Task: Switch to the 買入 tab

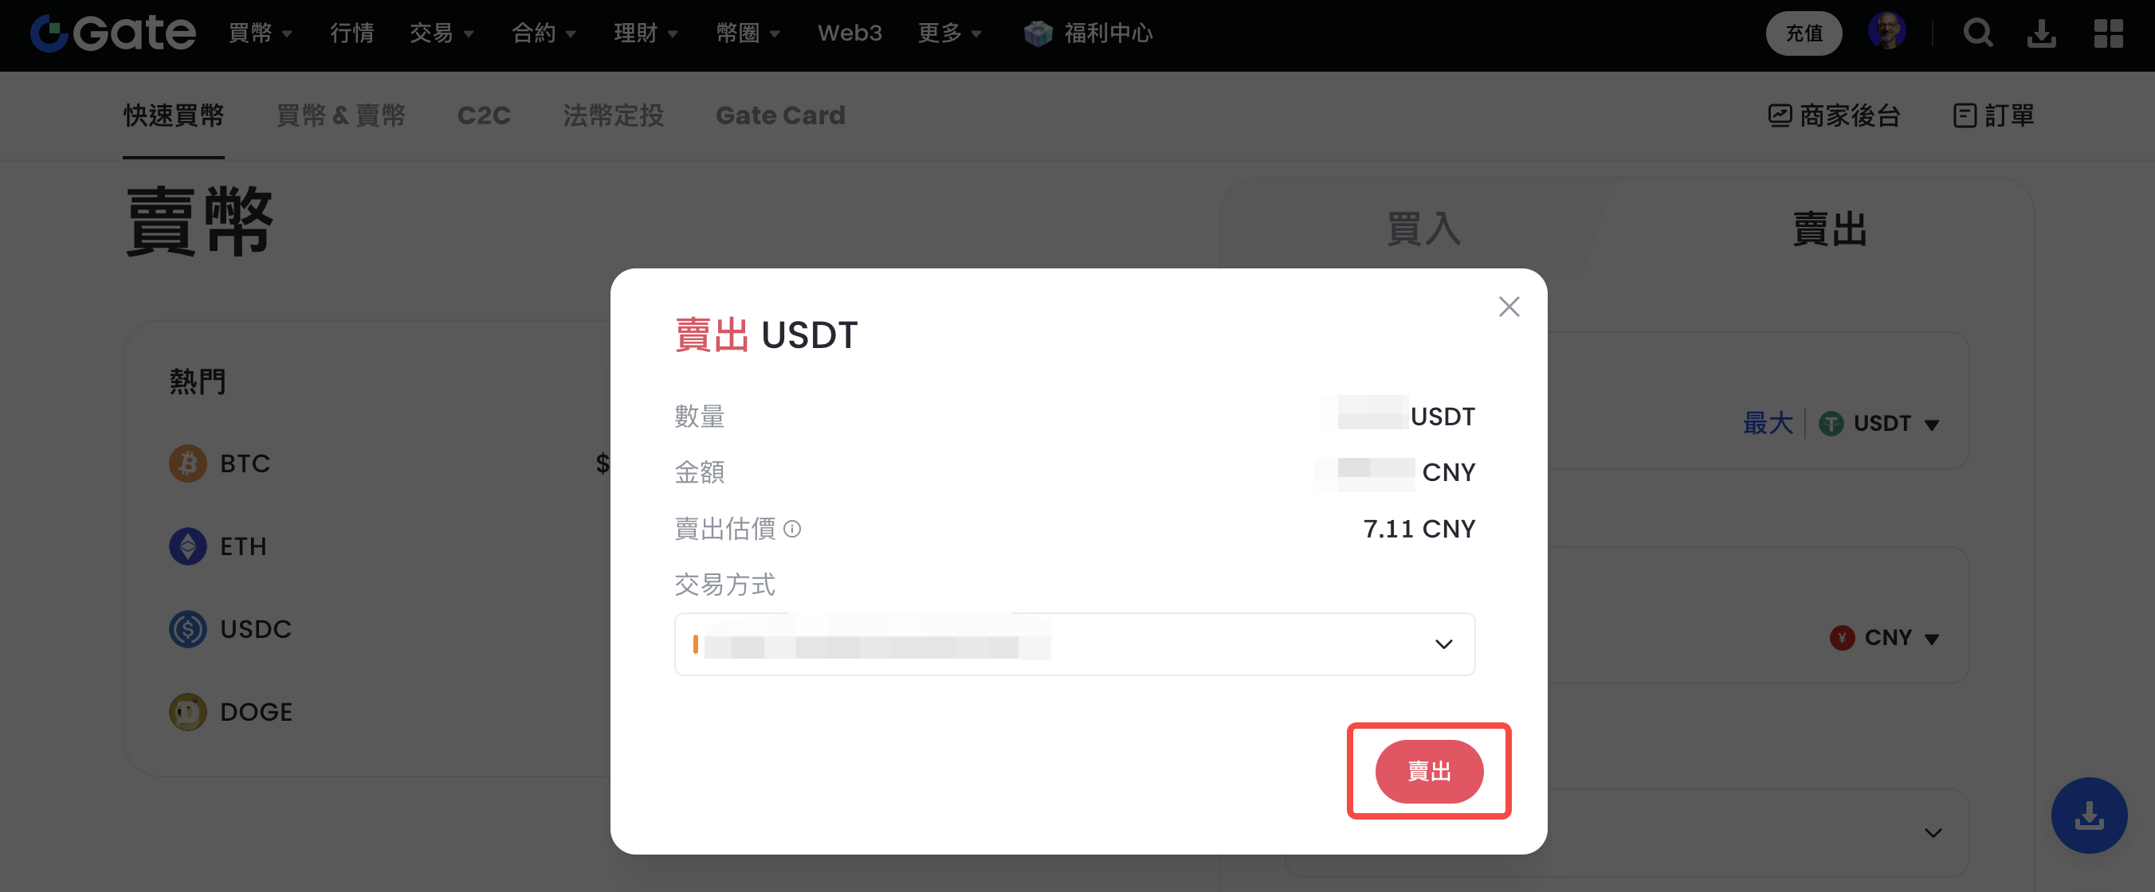Action: [1423, 229]
